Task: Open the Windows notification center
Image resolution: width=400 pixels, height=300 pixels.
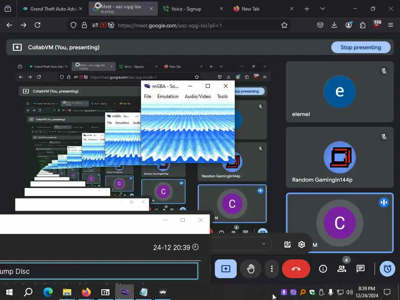Action: [x=387, y=292]
